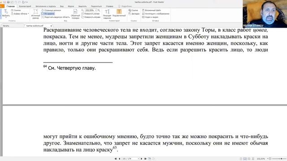Set view to Истинный размер
The width and height of the screenshot is (287, 161).
click(35, 14)
